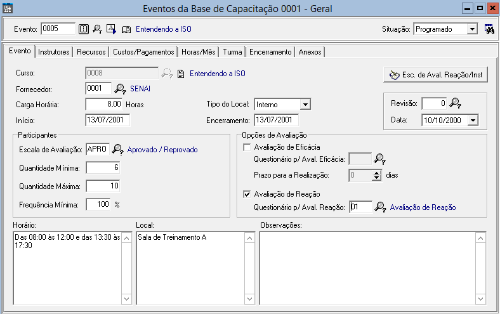Click the Revisão lookup magnifier icon
This screenshot has width=500, height=314.
454,103
